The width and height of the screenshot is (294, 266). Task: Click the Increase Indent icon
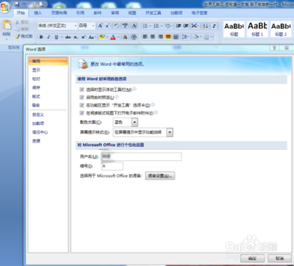point(186,26)
